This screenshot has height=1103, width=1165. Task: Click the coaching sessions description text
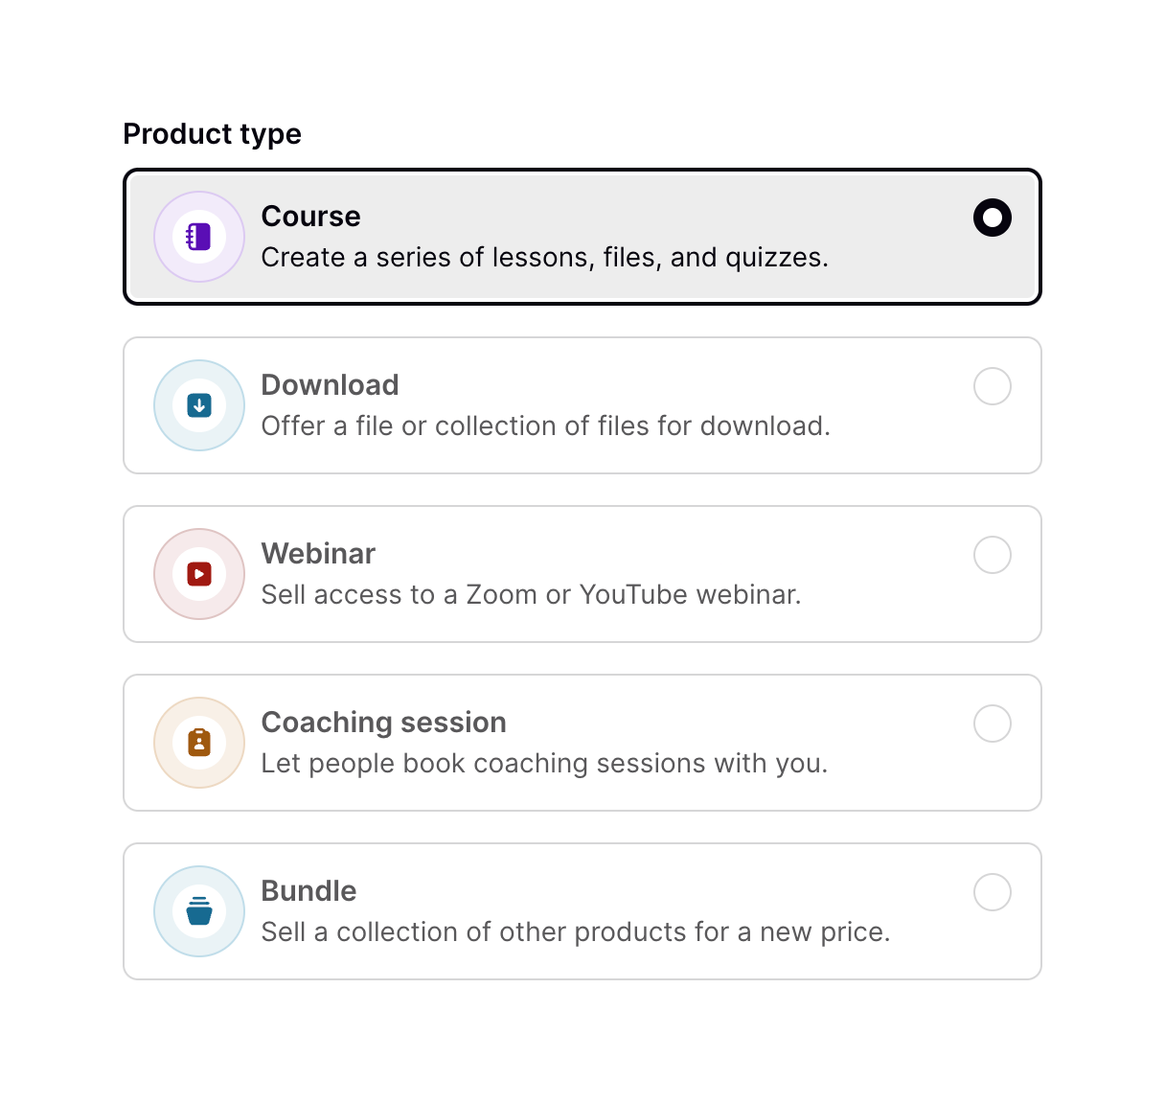(544, 763)
